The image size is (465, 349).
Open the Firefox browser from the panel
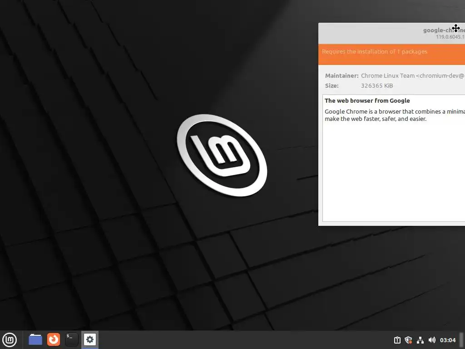(54, 339)
